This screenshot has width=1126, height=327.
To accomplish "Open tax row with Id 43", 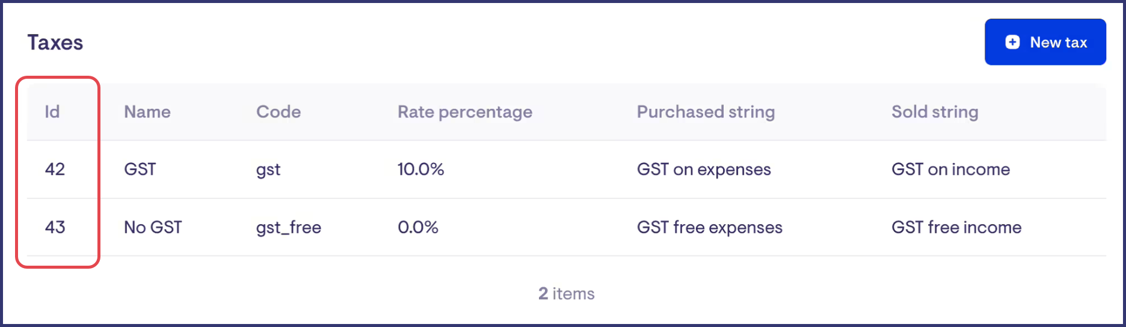I will click(x=55, y=227).
